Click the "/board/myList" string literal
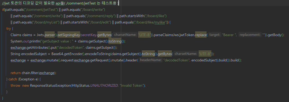 click(x=46, y=22)
